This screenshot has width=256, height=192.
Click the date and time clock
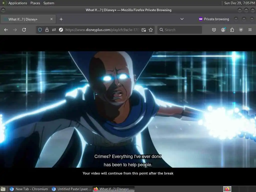tap(239, 3)
